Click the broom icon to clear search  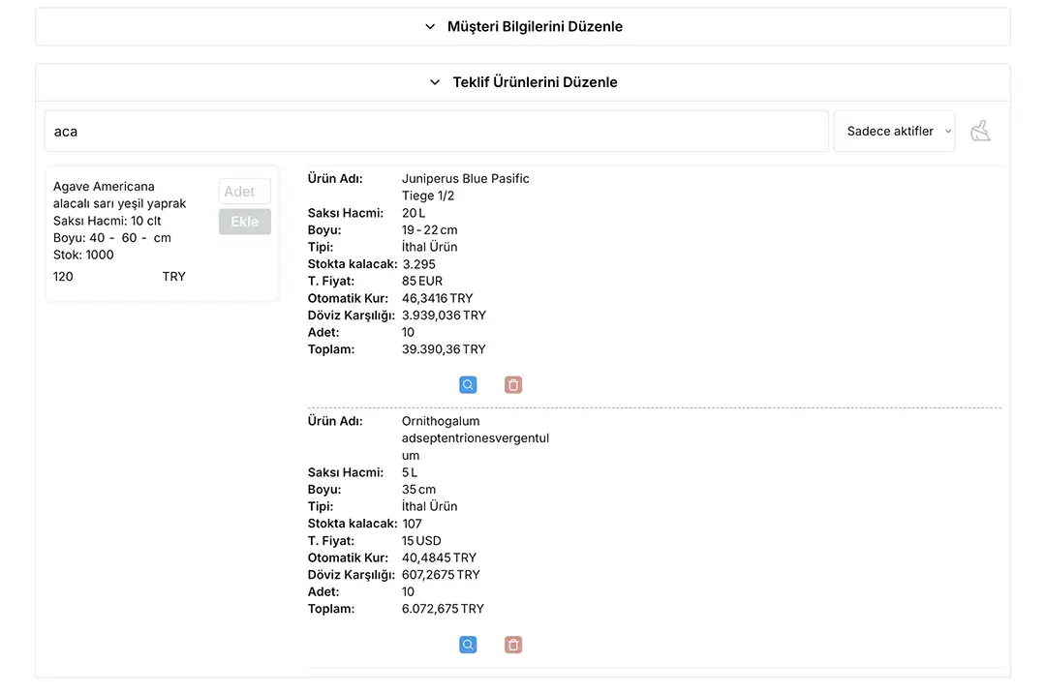(981, 132)
